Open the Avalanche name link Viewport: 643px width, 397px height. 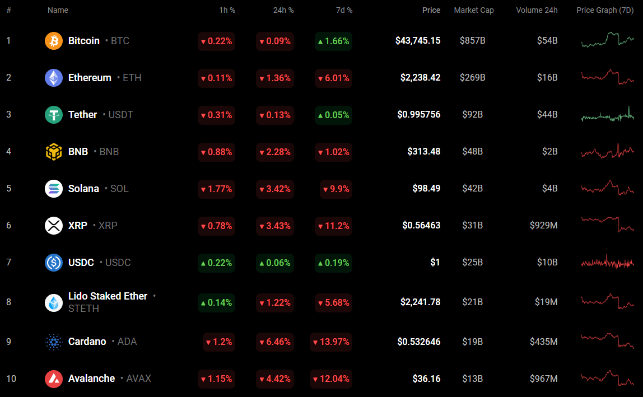91,379
